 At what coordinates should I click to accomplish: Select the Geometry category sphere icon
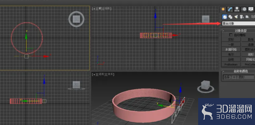[225, 16]
